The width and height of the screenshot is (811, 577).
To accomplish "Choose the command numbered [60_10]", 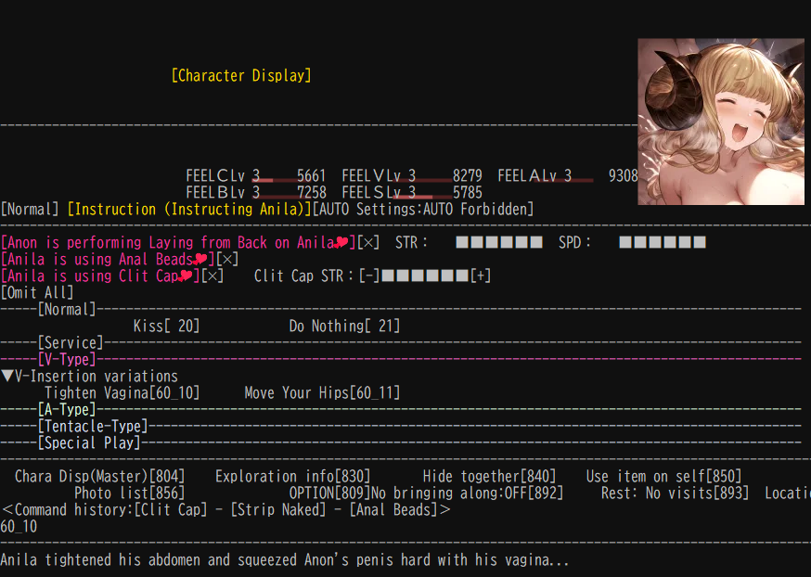I will click(x=122, y=393).
